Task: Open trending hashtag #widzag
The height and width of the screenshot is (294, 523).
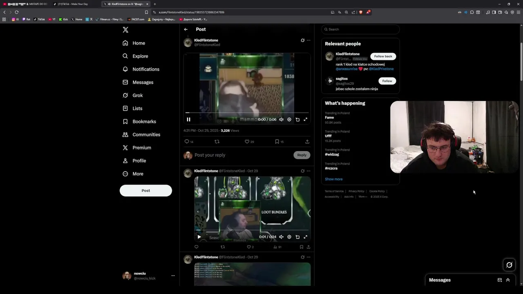Action: [x=332, y=154]
